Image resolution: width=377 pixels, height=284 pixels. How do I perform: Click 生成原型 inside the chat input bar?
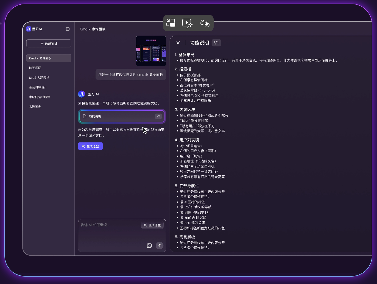coord(152,225)
